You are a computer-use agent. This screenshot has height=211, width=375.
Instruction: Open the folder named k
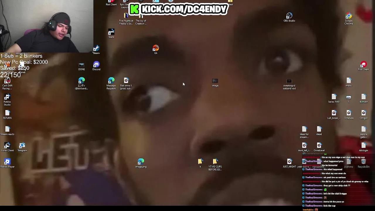click(x=200, y=163)
